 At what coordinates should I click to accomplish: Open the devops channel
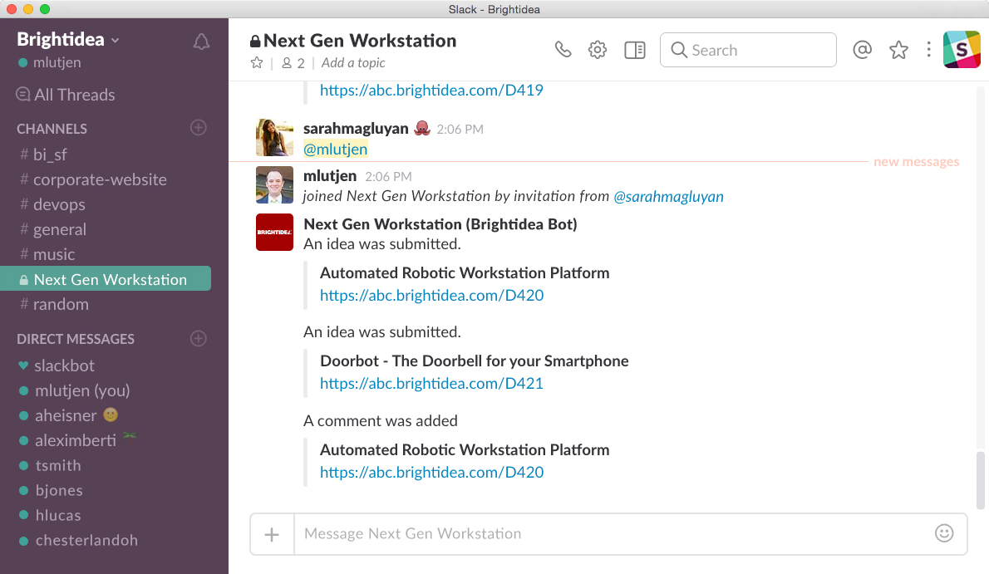point(59,204)
